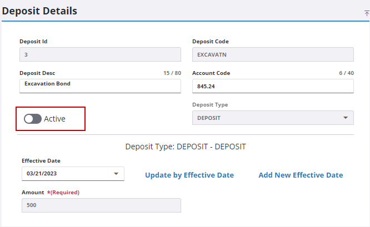Click the Effective Date label
Screen dimensions: 370x227
[41, 161]
